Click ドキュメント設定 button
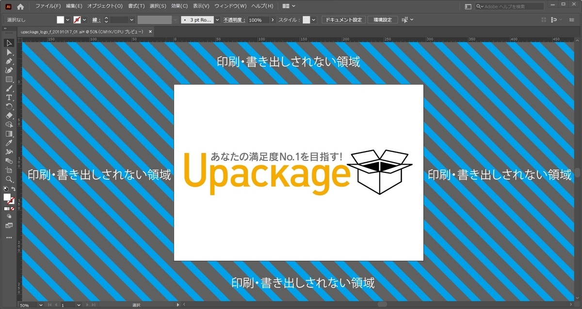Screen dimensions: 582x309 tap(343, 20)
